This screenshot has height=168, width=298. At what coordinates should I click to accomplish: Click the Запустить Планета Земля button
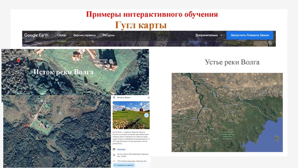pyautogui.click(x=250, y=35)
